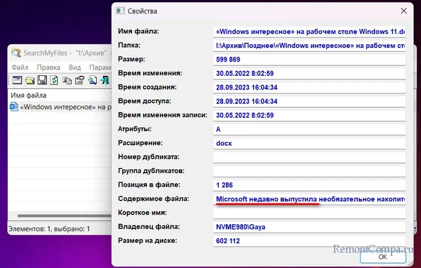Click the Папка path field
This screenshot has height=268, width=421.
coord(309,46)
